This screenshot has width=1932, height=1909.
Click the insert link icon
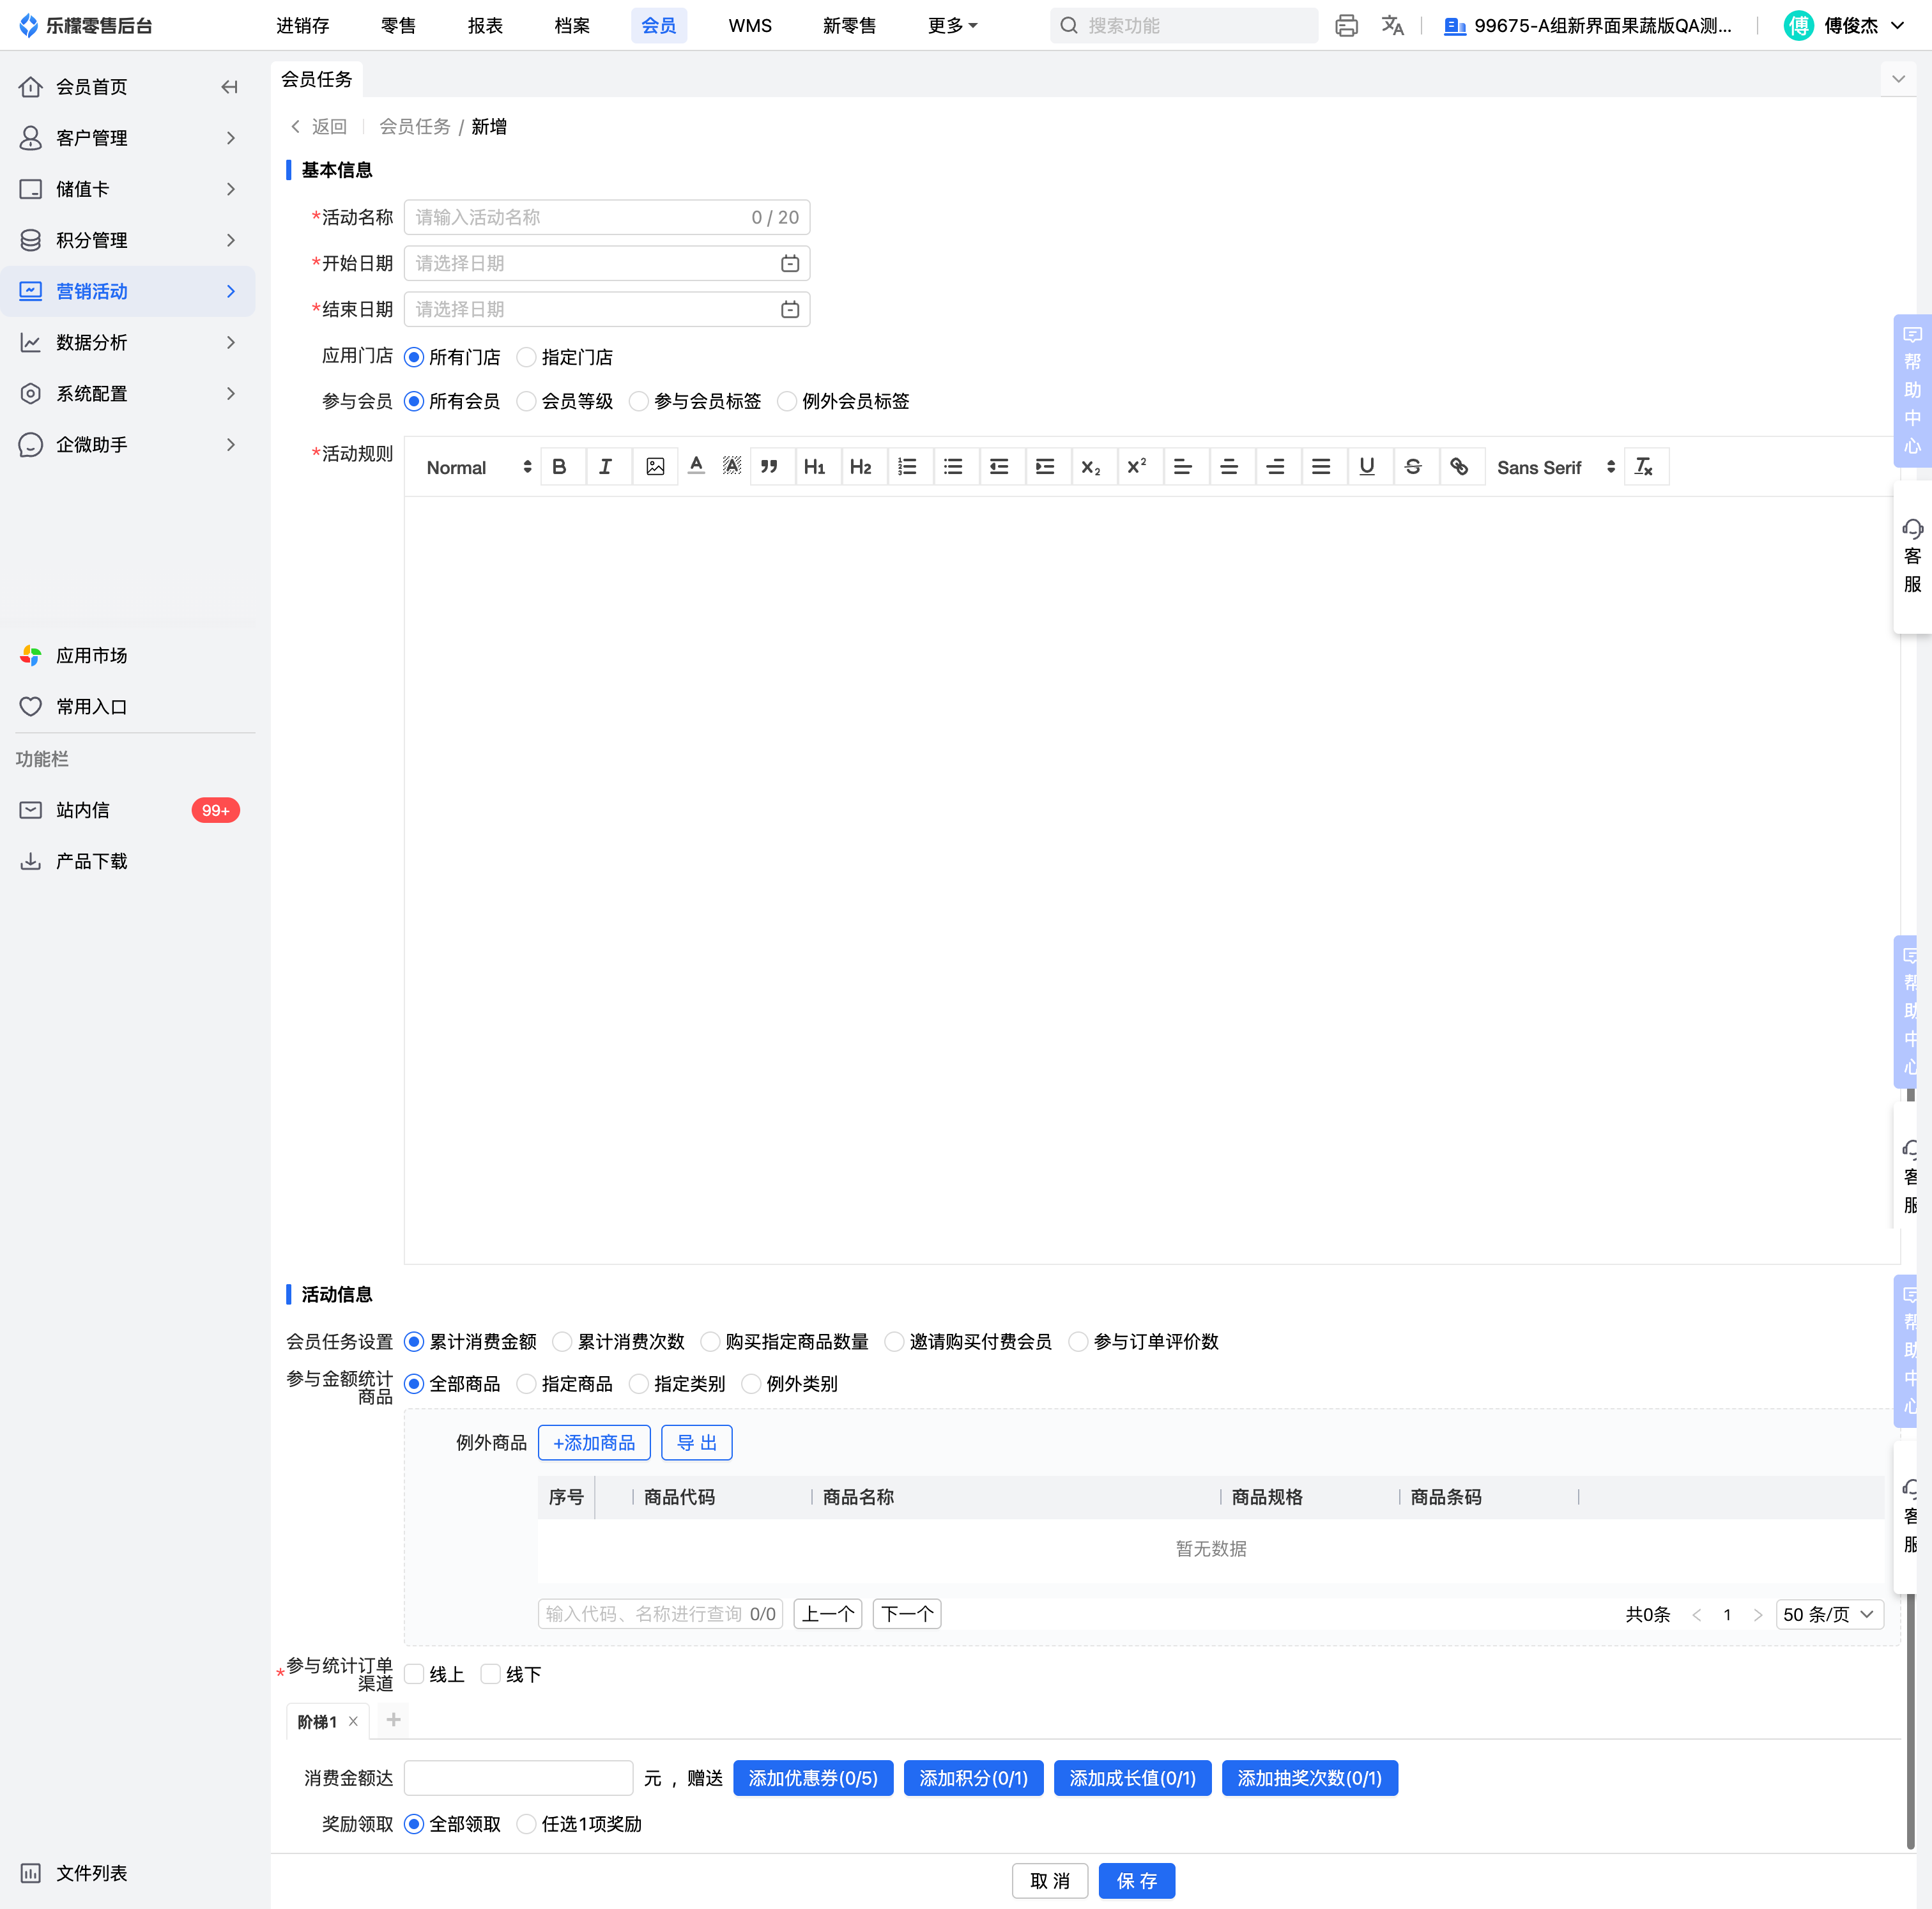[1459, 467]
